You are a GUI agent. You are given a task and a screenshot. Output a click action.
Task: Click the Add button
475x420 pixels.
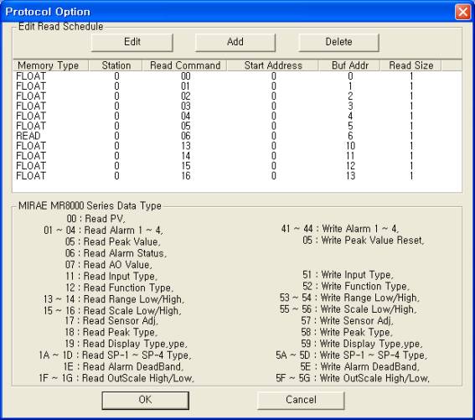click(235, 42)
